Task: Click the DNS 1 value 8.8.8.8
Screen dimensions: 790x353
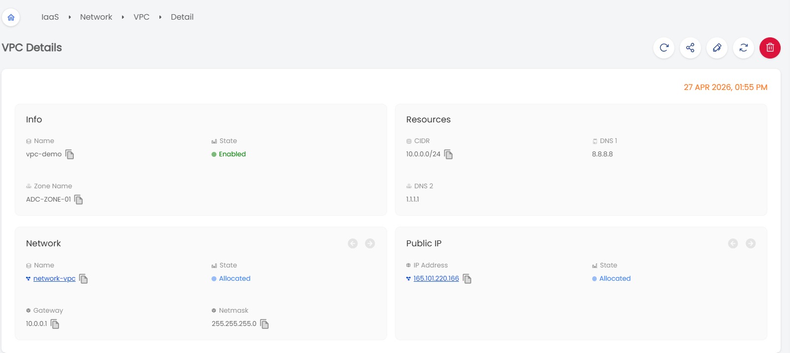Action: pos(602,154)
